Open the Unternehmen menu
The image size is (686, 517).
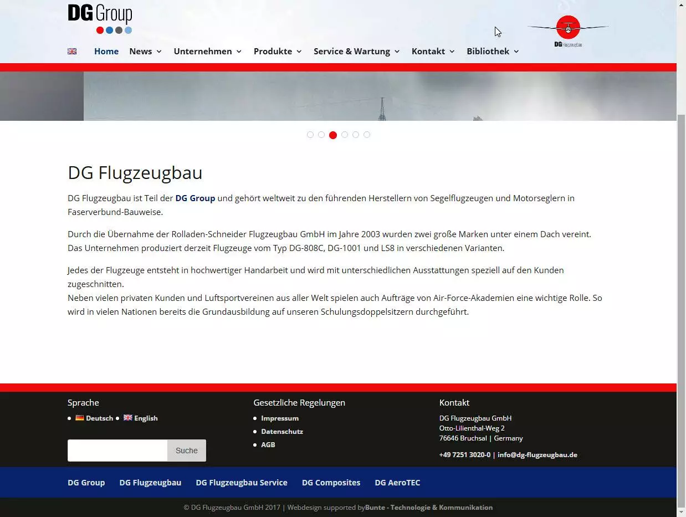(203, 51)
